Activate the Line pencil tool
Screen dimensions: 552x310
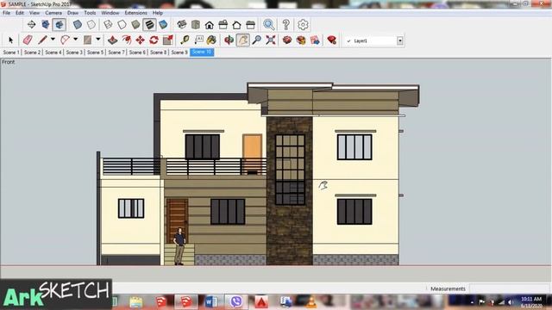(x=42, y=40)
